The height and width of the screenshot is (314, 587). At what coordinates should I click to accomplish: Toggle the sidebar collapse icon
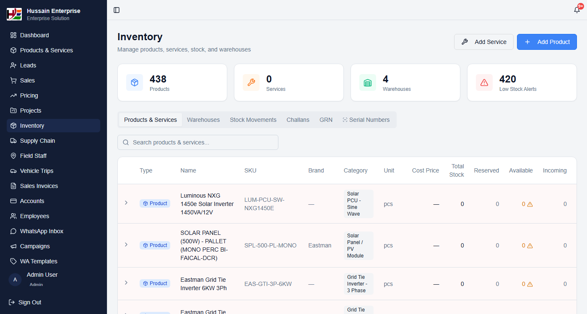coord(117,10)
